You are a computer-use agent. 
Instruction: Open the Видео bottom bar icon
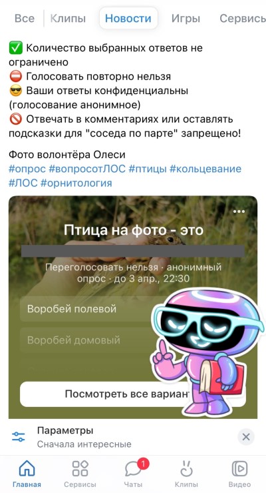(239, 468)
